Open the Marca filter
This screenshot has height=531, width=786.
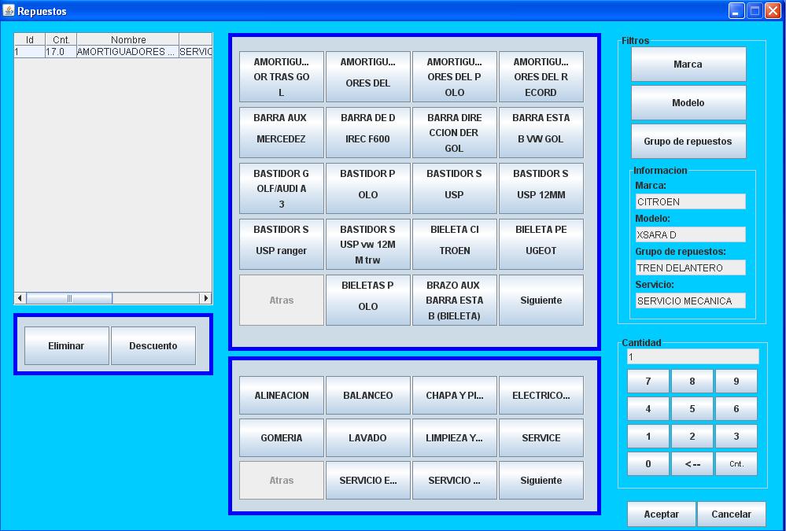click(x=688, y=65)
